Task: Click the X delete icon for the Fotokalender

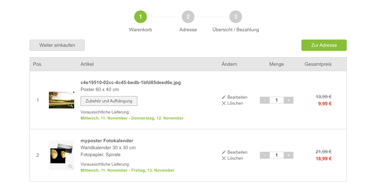Action: [224, 158]
